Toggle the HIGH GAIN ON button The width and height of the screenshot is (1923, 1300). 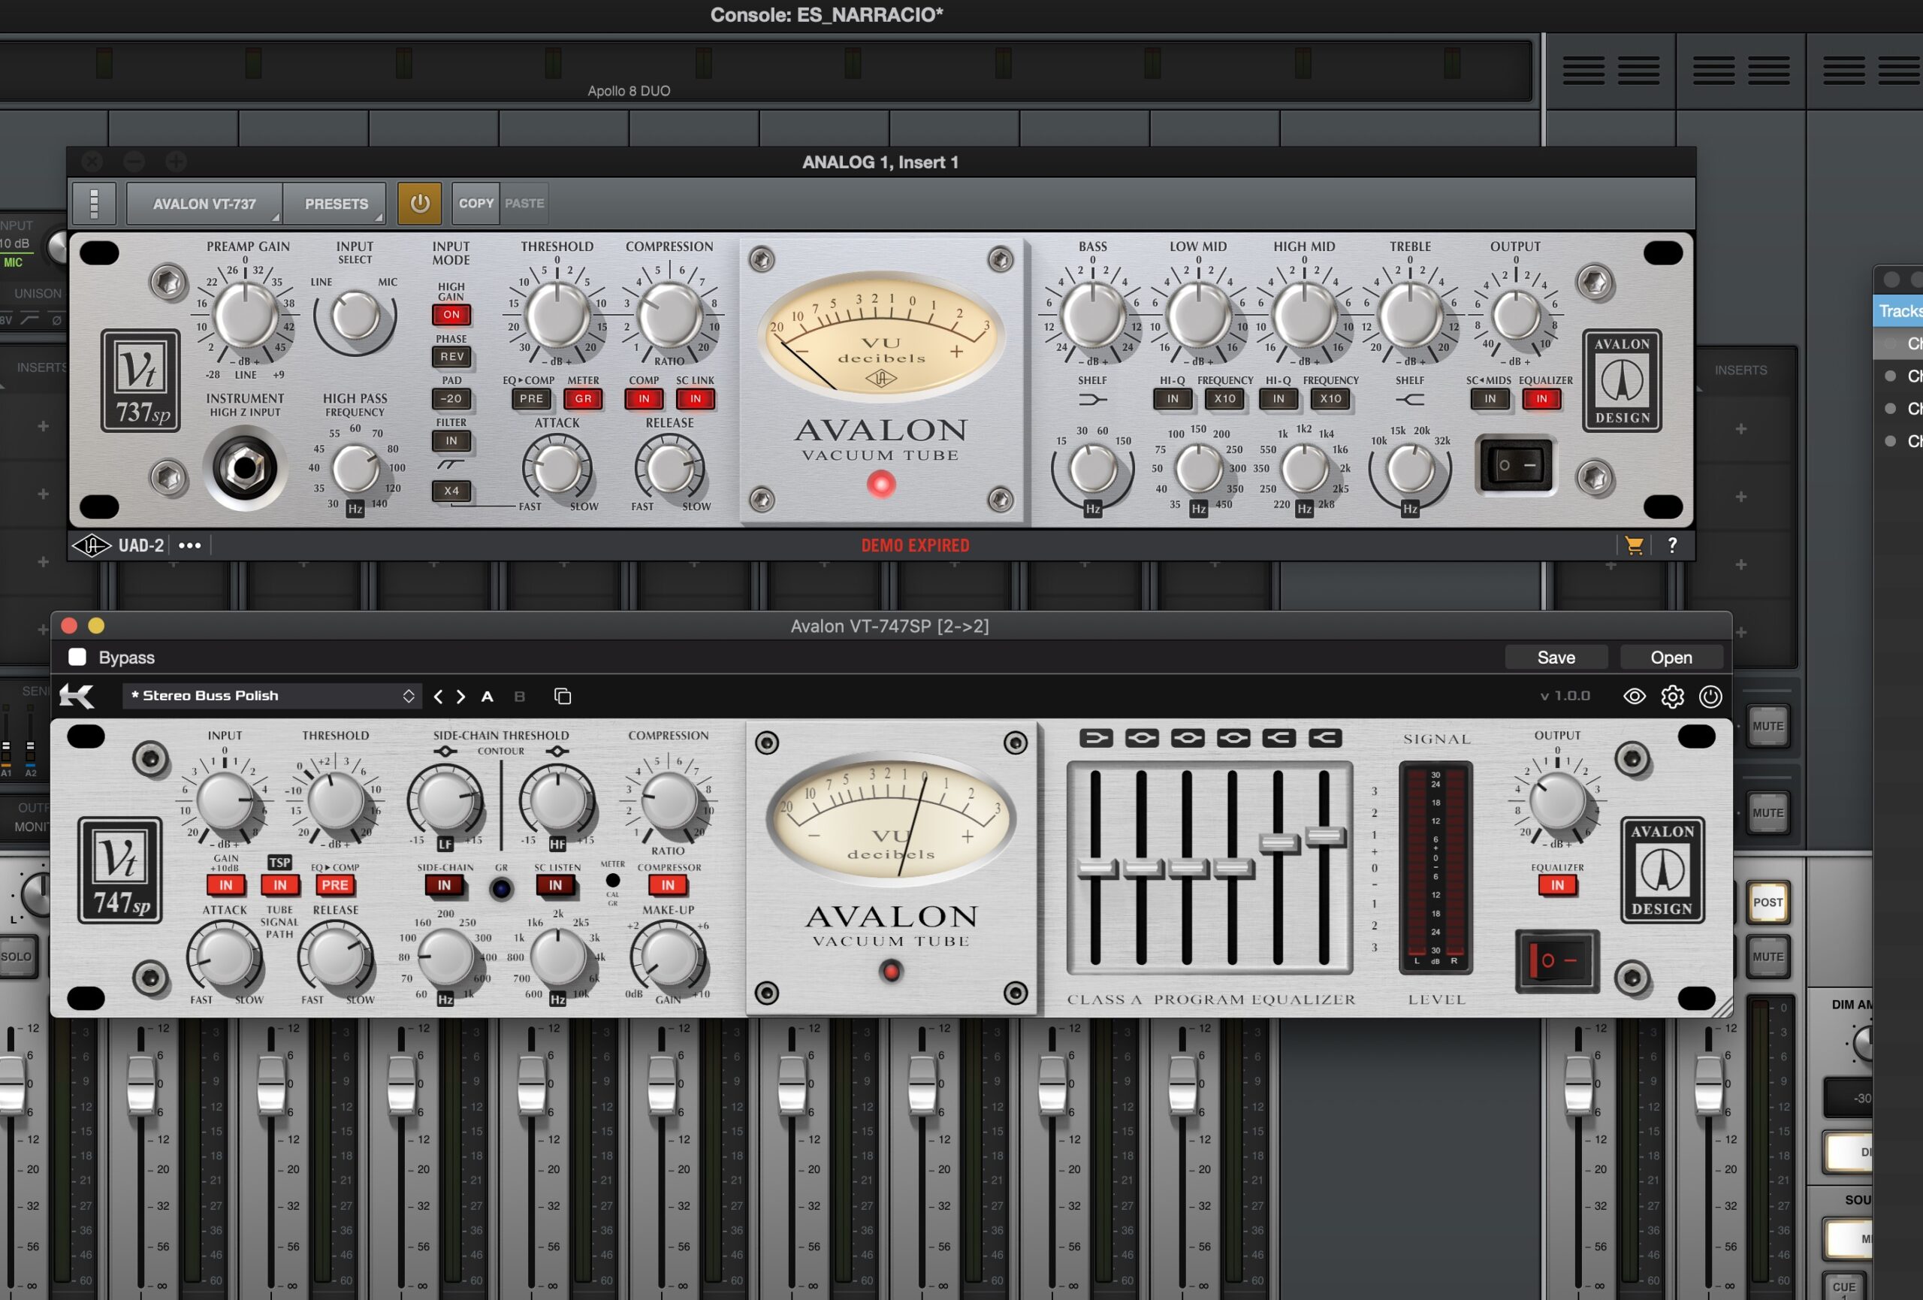451,314
